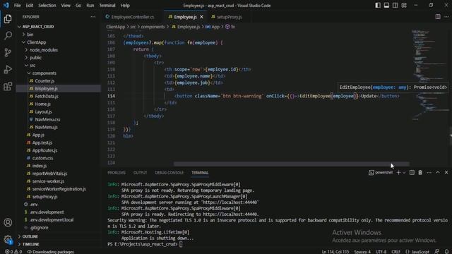This screenshot has width=452, height=254.
Task: Open terminal panel More Actions ellipsis
Action: coord(429,172)
